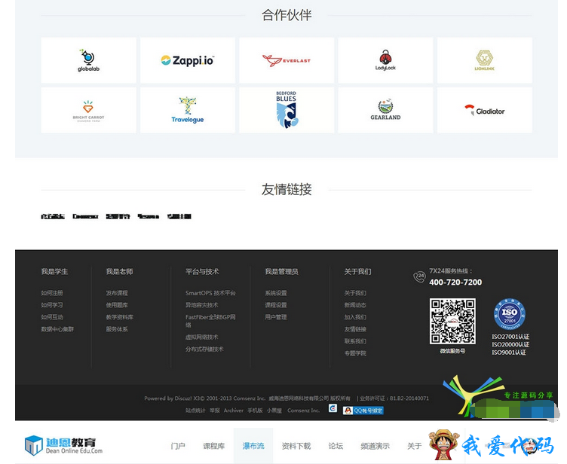
Task: Click the 举报 footer link
Action: coord(215,411)
